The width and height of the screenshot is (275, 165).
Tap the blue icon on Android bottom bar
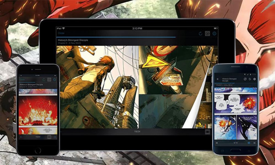click(249, 143)
